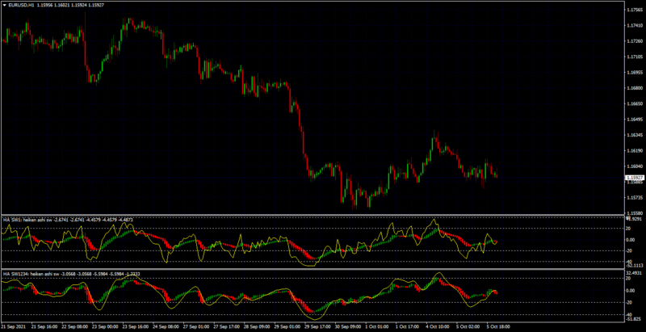Click the 23 Sep 16:00 time label
The height and width of the screenshot is (332, 646).
[x=134, y=326]
